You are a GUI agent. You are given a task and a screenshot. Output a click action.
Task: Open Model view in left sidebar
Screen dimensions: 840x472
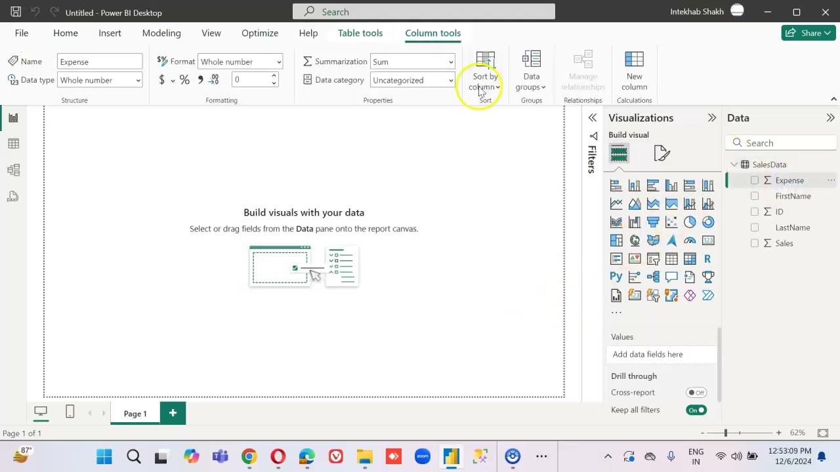14,170
